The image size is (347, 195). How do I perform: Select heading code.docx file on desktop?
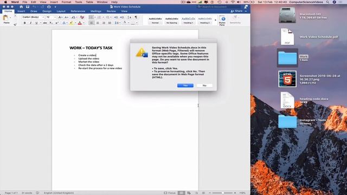287,100
